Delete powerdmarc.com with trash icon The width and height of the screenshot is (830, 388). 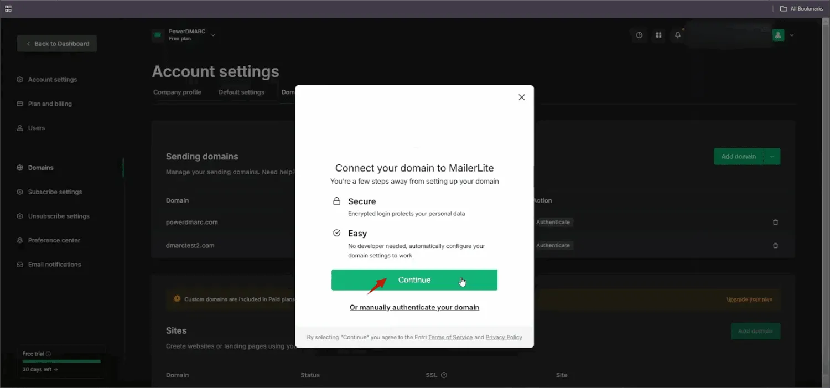click(775, 222)
